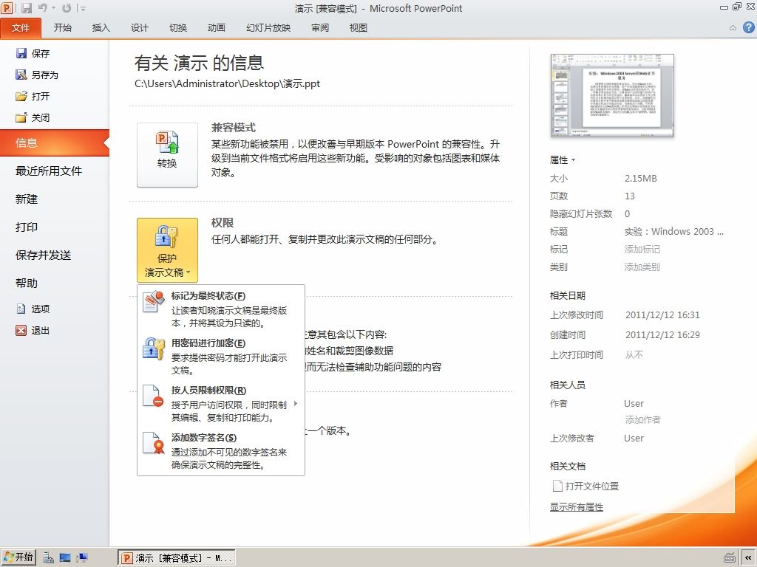Click 显示所有属性 link
This screenshot has width=757, height=567.
point(577,507)
